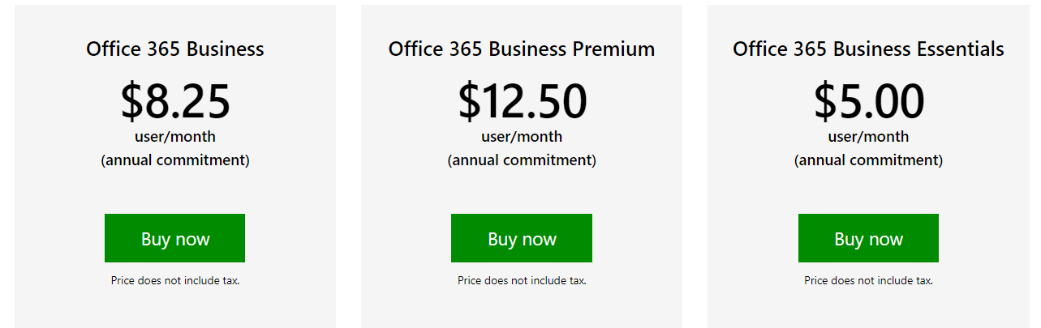Viewport: 1041px width, 328px height.
Task: Click tax disclaimer under Essentials Buy now
Action: 868,280
